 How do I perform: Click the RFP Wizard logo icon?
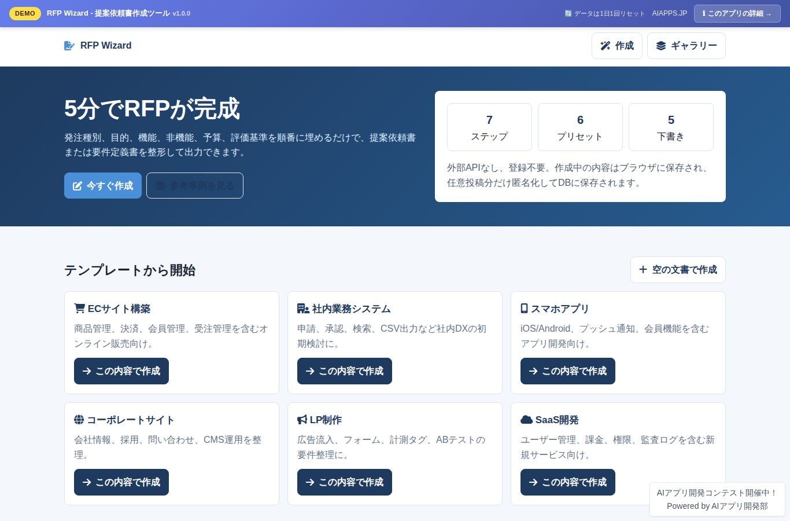69,46
